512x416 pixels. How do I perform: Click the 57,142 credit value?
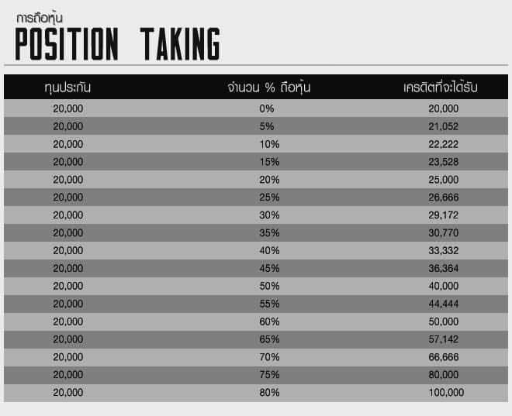tap(444, 339)
